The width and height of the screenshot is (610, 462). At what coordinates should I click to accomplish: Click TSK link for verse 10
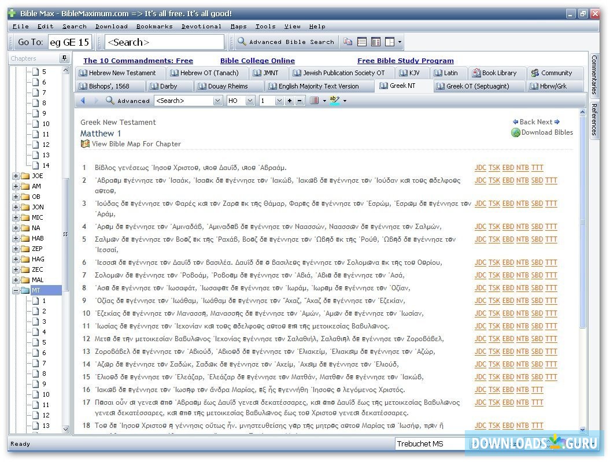494,313
